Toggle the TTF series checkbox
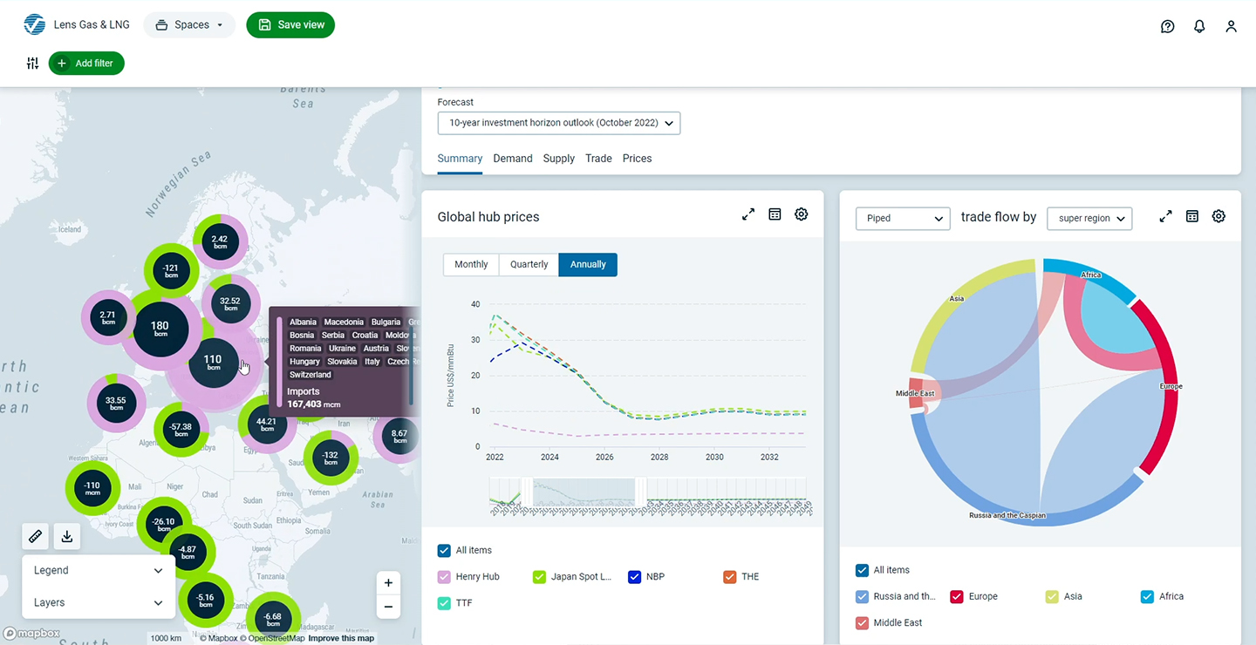The image size is (1256, 645). pos(444,602)
